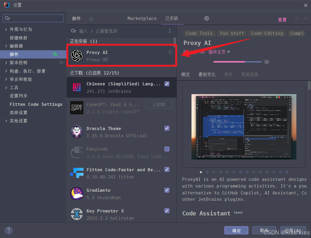The width and height of the screenshot is (311, 238).
Task: Open the 概览 tab of plugin details
Action: pos(185,74)
